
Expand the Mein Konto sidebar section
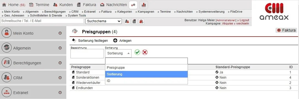click(60, 33)
